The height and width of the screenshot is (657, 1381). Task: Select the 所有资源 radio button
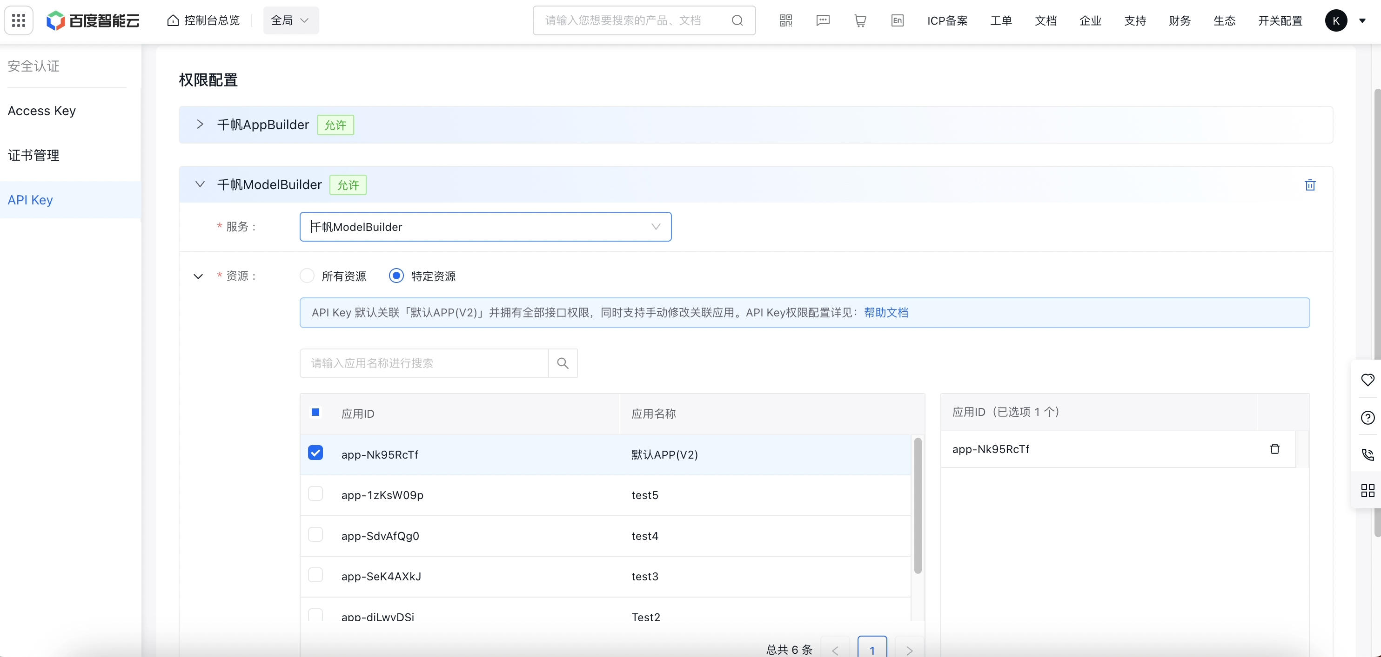[x=307, y=275]
